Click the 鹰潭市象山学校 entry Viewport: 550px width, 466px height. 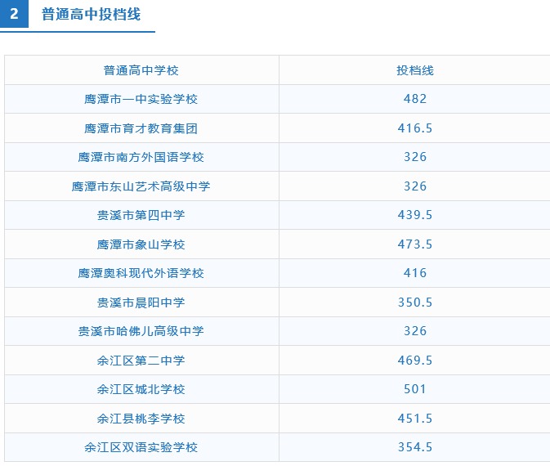point(141,244)
